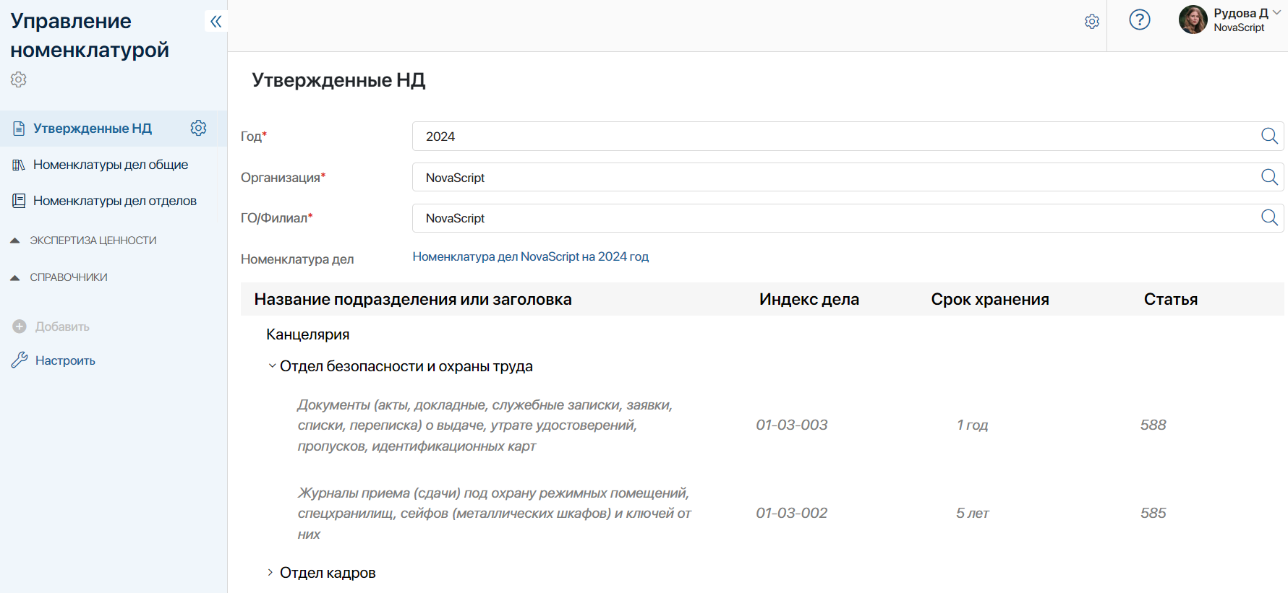Collapse the sidebar with double-chevron icon

(x=216, y=22)
